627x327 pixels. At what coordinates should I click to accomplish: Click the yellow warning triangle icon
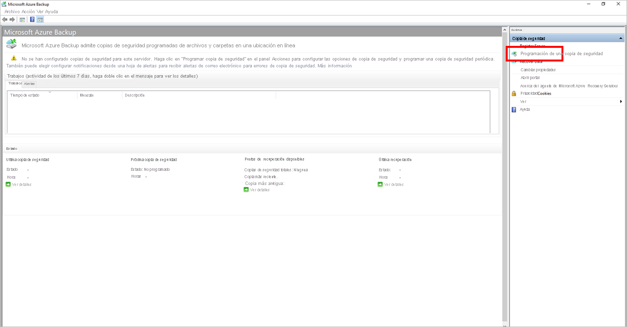(14, 58)
